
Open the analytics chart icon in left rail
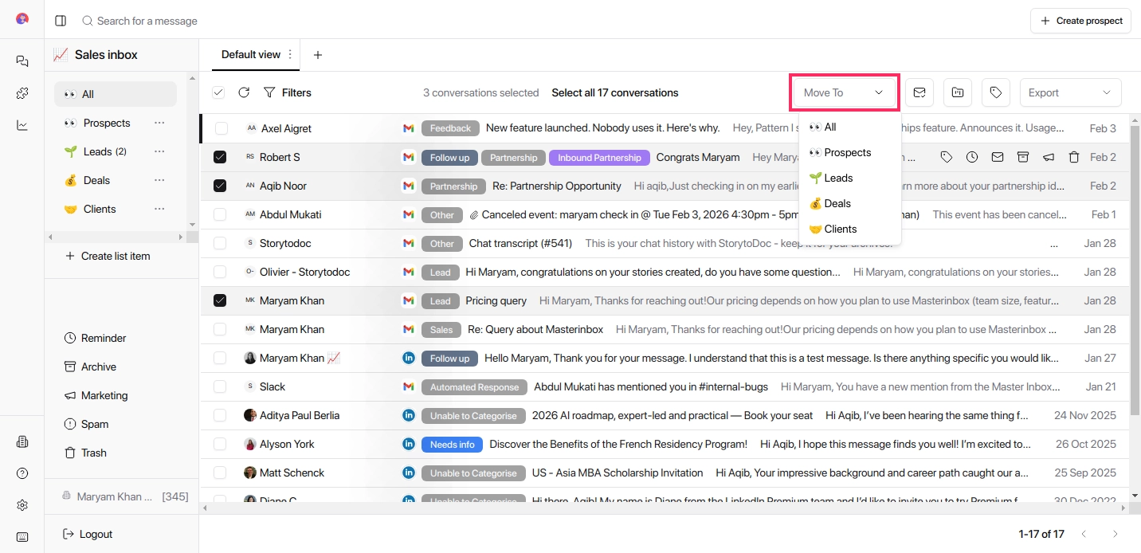coord(22,125)
